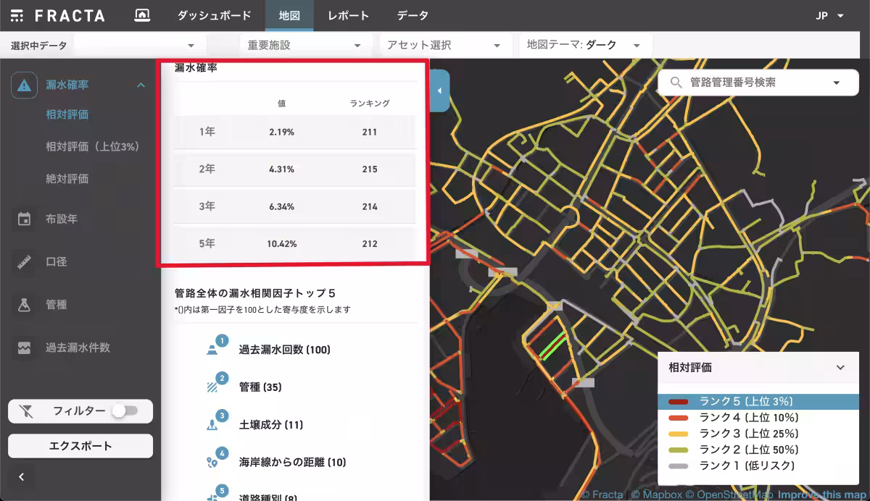Viewport: 870px width, 501px height.
Task: Open the ダッシュボード tab
Action: pyautogui.click(x=215, y=15)
